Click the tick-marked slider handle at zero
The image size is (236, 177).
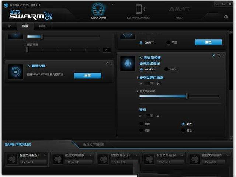click(27, 50)
